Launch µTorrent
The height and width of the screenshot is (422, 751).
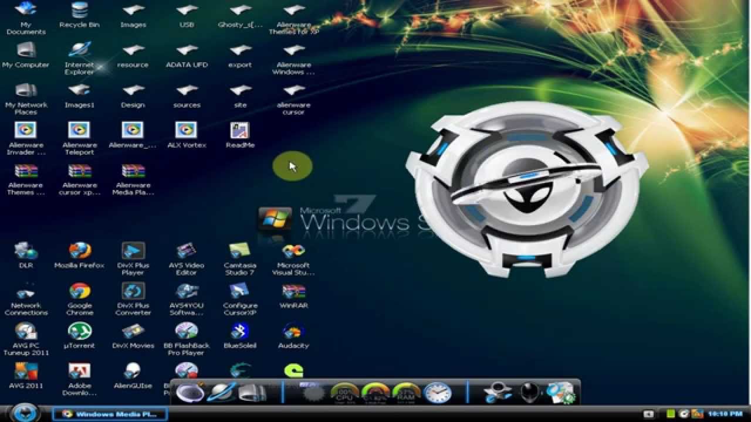(79, 336)
